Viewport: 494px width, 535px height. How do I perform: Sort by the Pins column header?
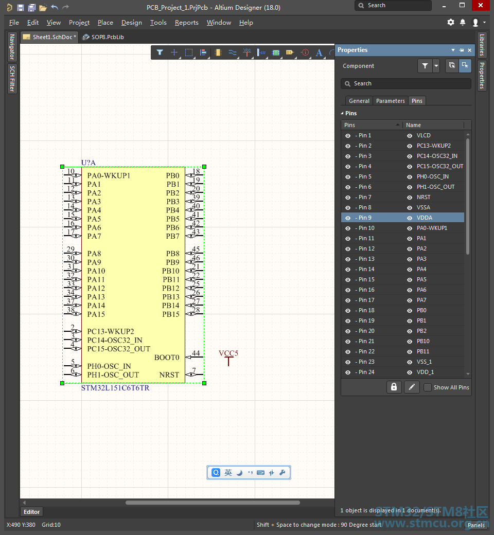(372, 125)
